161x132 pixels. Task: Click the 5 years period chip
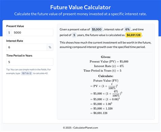tap(74, 35)
